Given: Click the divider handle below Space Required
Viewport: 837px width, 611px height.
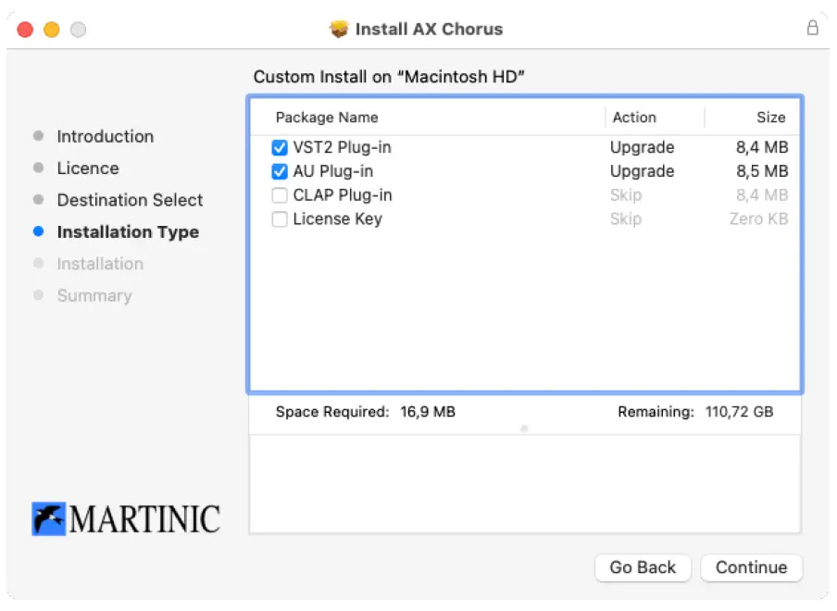Looking at the screenshot, I should pos(524,429).
